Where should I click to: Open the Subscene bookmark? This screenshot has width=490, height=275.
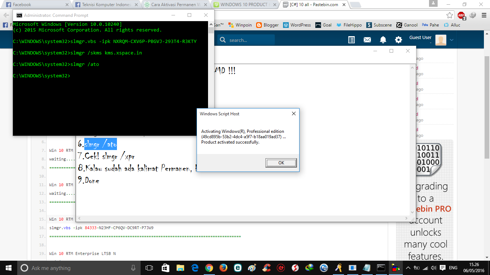[x=380, y=25]
